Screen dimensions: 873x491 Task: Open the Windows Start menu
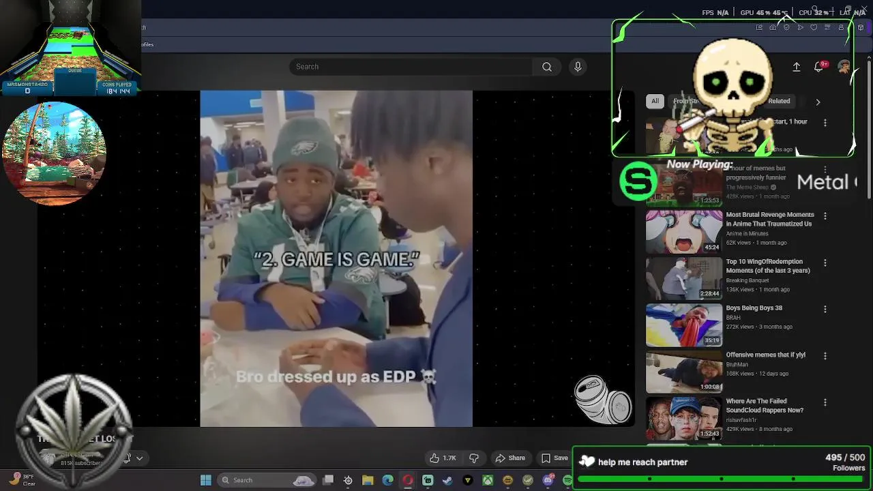click(205, 480)
